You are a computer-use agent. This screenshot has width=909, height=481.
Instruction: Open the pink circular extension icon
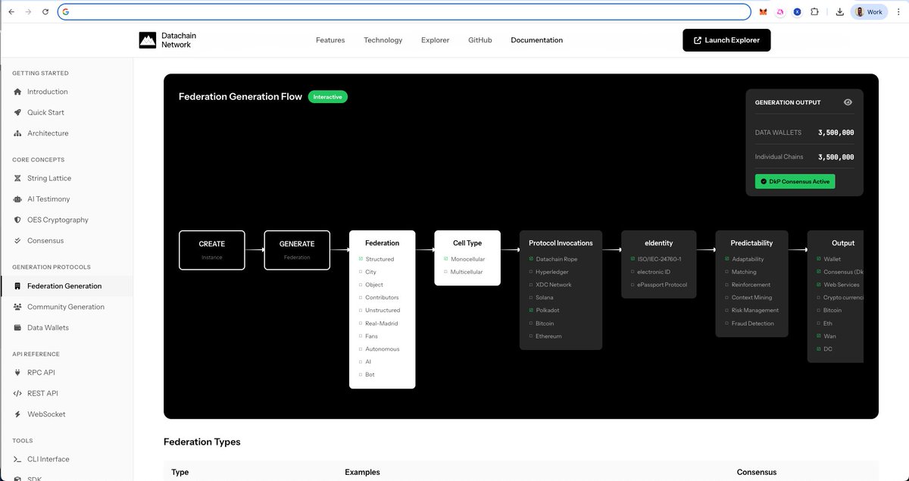tap(780, 12)
